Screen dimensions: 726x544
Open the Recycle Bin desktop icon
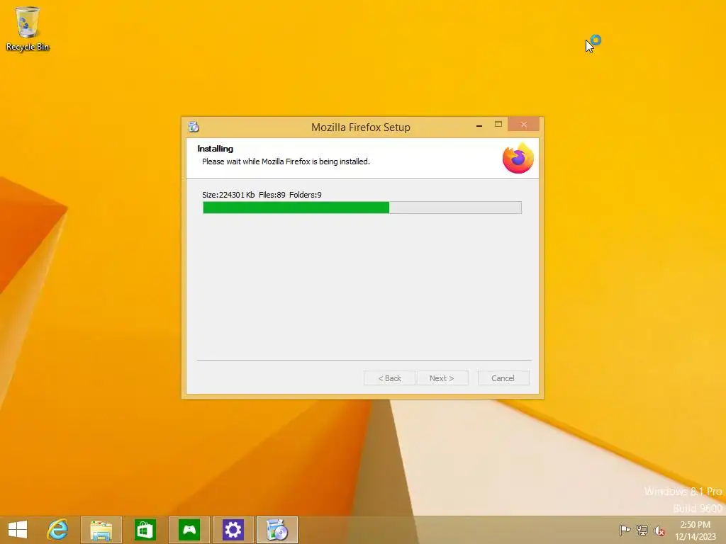click(x=28, y=28)
